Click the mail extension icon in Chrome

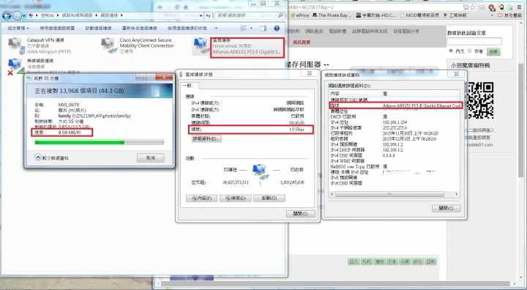tap(482, 7)
